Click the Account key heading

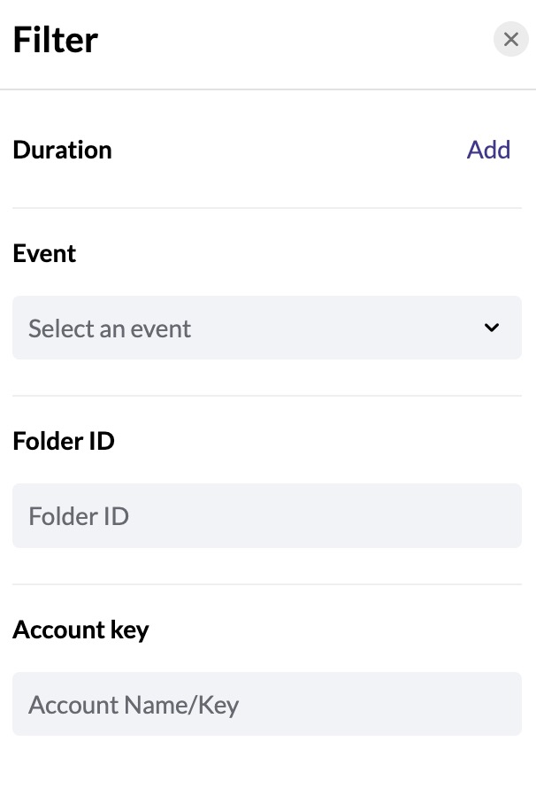click(80, 630)
